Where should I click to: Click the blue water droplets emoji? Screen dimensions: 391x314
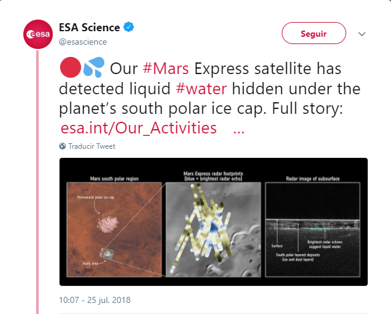click(93, 69)
